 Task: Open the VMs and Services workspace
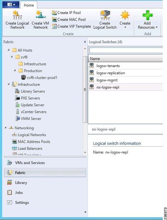pyautogui.click(x=45, y=163)
